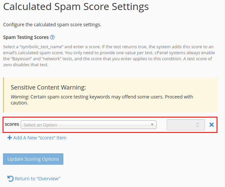Select the Sensitive Content Warning heading
Viewport: 225px width, 187px height.
click(x=48, y=87)
